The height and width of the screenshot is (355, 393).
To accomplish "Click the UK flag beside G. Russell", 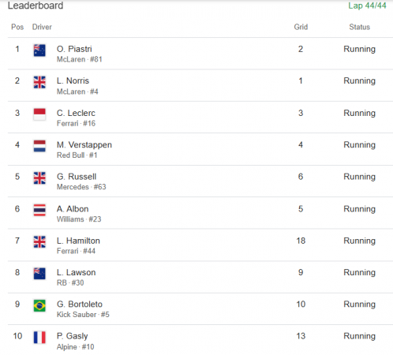I will pyautogui.click(x=39, y=178).
